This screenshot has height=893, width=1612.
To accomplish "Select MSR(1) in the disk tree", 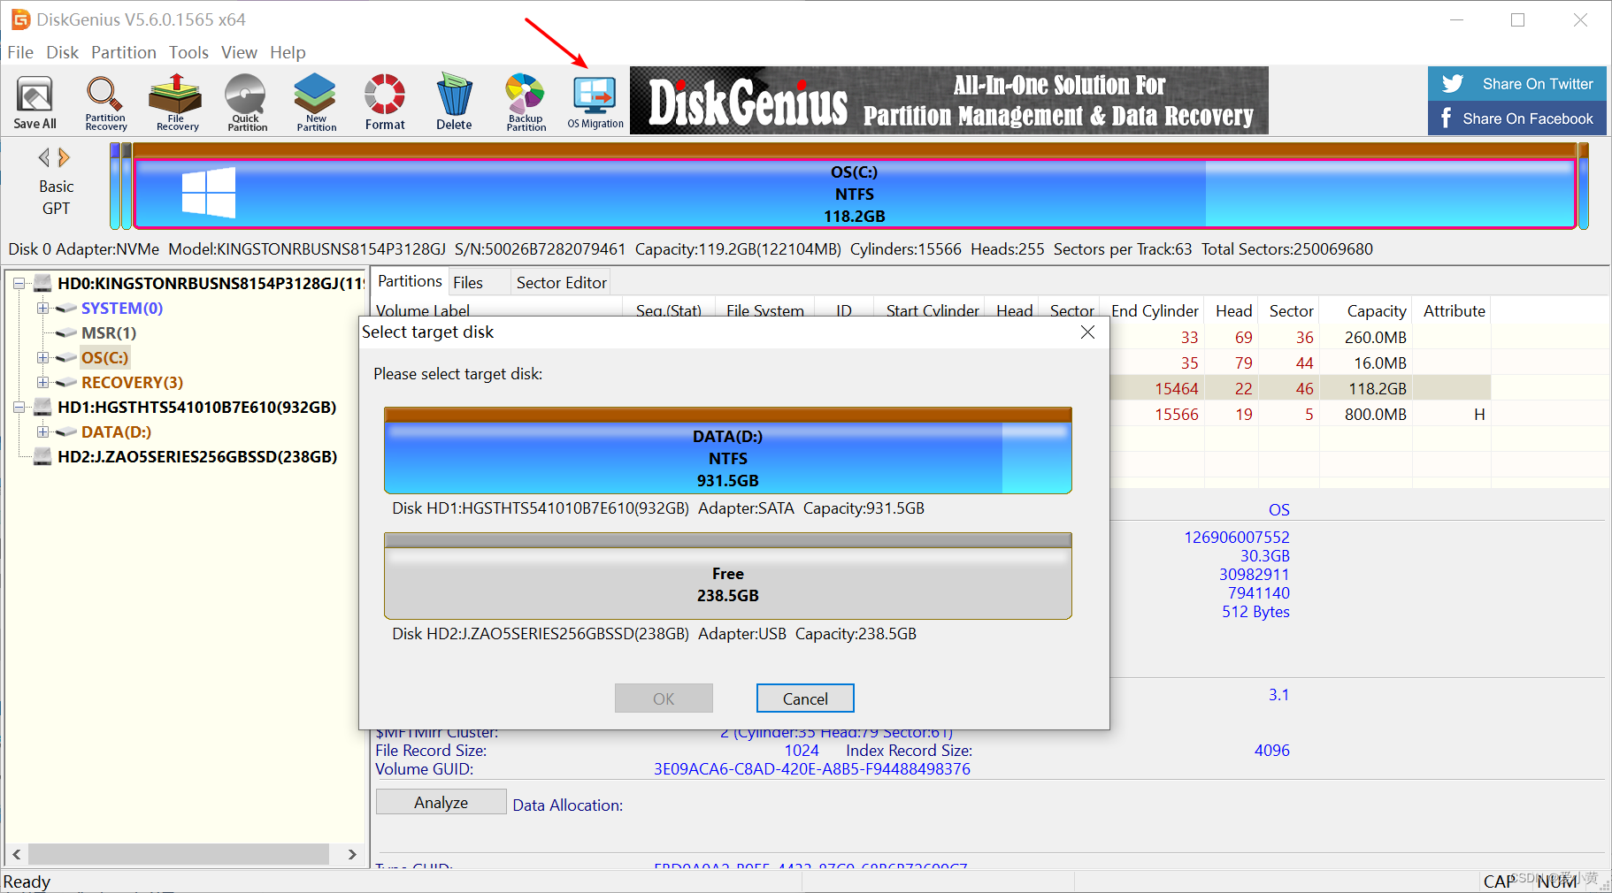I will [x=109, y=332].
